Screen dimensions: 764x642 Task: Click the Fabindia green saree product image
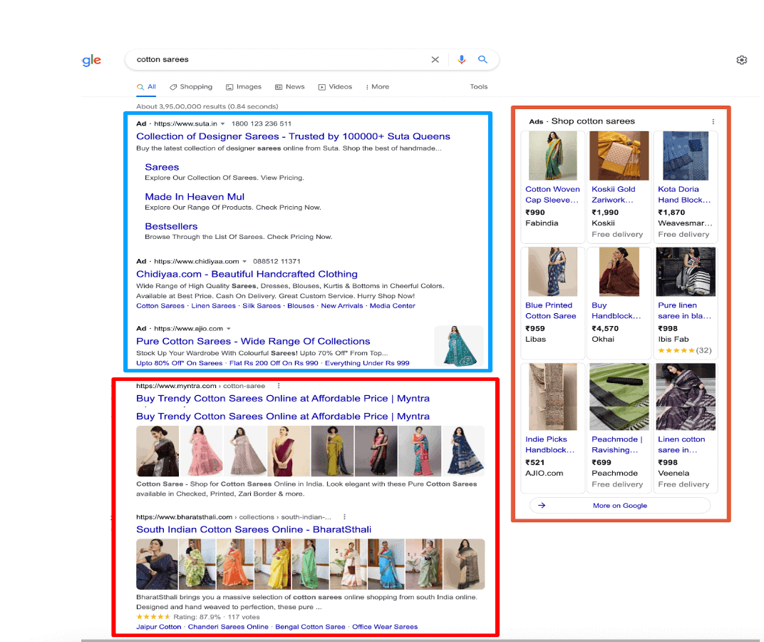(x=552, y=156)
